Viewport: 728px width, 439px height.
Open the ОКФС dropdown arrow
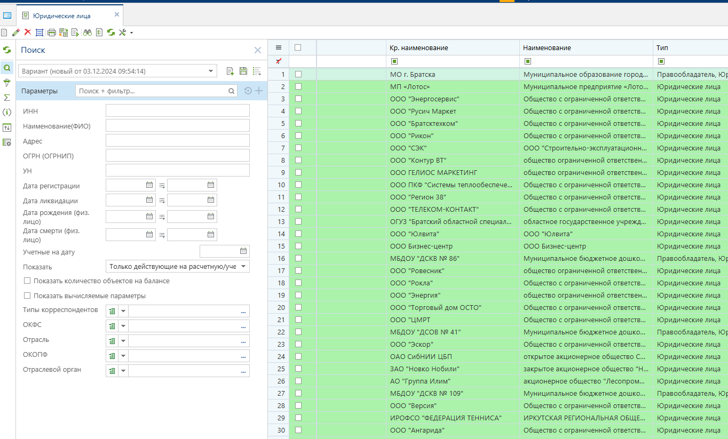click(x=123, y=326)
